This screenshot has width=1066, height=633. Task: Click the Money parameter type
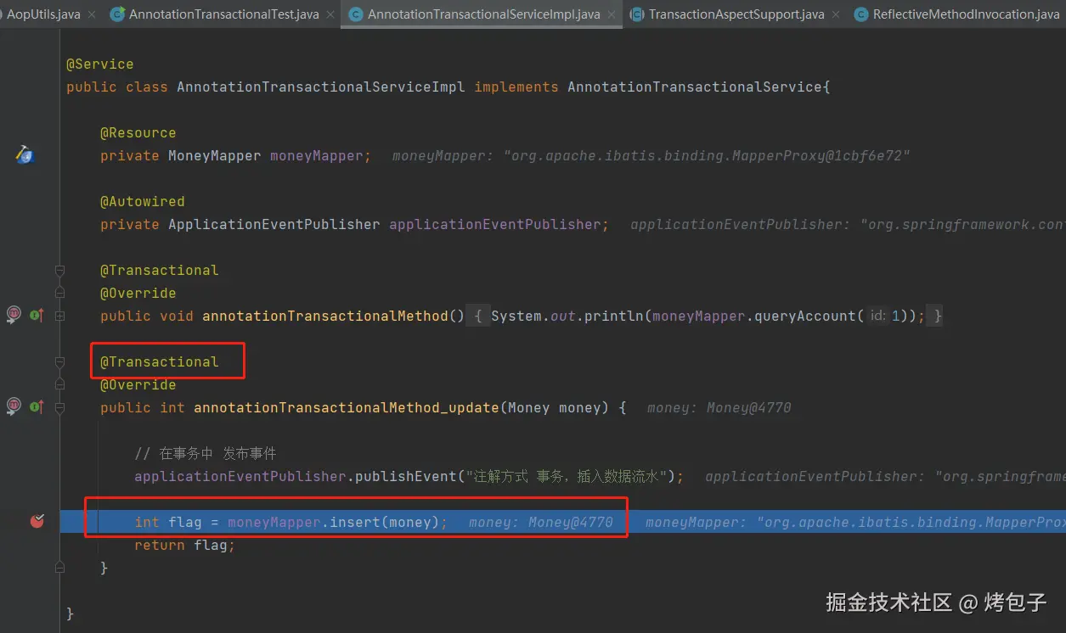click(x=528, y=407)
